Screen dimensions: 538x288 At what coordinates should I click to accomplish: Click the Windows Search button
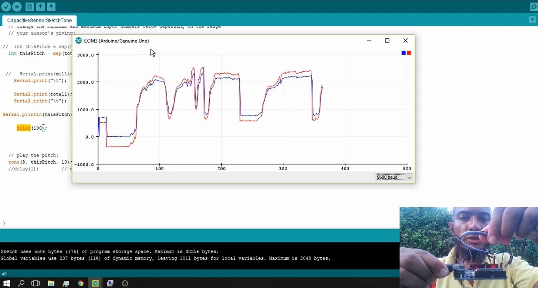tap(21, 283)
